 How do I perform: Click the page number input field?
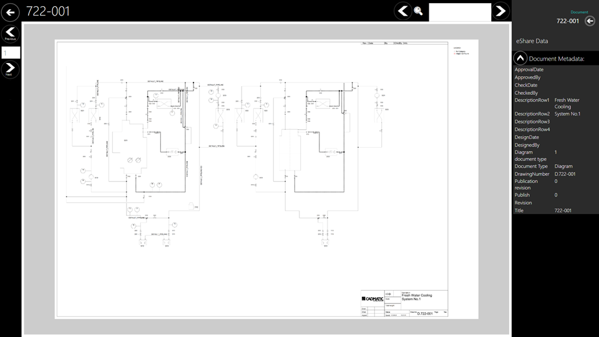click(11, 53)
